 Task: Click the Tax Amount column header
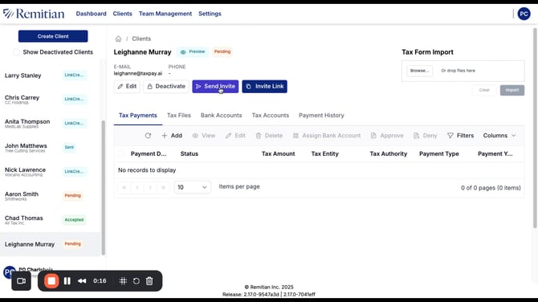tap(279, 153)
